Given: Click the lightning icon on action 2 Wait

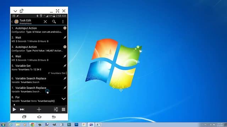Looking at the screenshot, I should 65,37.
